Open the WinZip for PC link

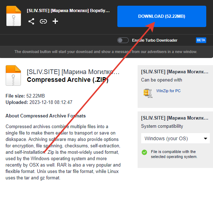click(x=168, y=91)
